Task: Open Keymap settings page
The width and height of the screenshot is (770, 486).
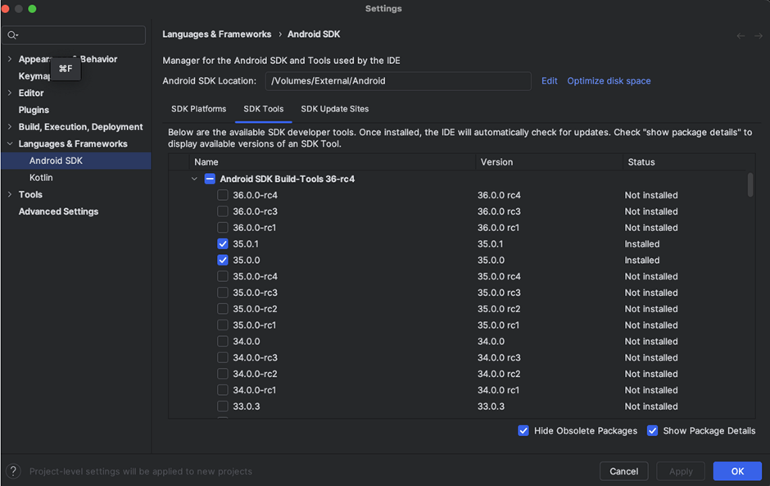Action: [34, 76]
